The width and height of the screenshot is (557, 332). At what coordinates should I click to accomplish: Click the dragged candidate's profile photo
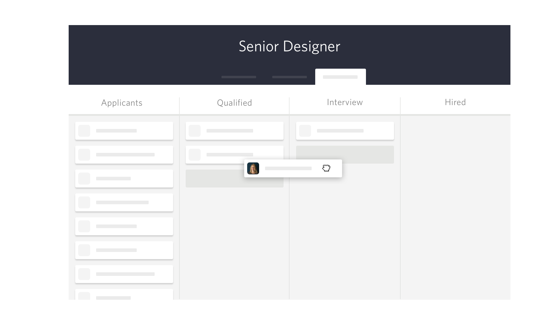253,168
